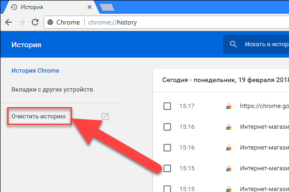The width and height of the screenshot is (289, 192).
Task: Click the 15:17 timestamp
Action: point(187,106)
